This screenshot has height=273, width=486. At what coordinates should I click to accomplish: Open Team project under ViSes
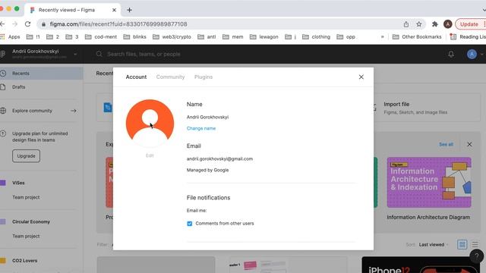pyautogui.click(x=26, y=197)
